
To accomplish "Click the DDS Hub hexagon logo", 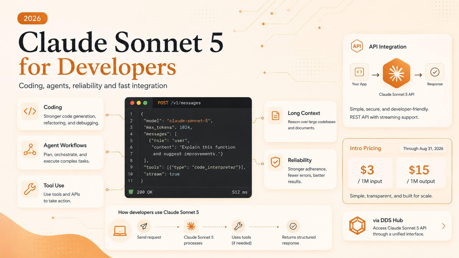I will point(357,226).
